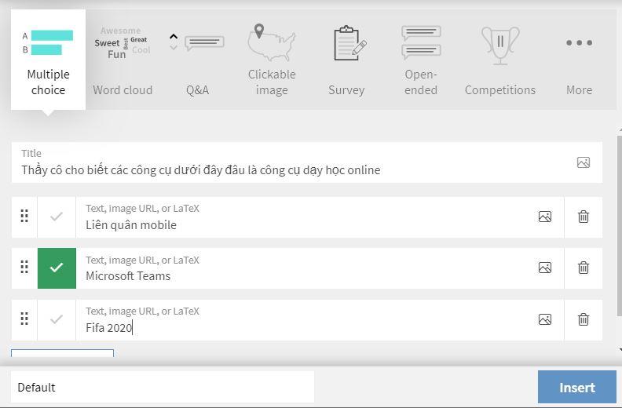Select the Clickable image activity
622x408 pixels.
[x=272, y=60]
